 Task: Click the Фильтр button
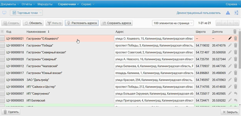(54, 23)
